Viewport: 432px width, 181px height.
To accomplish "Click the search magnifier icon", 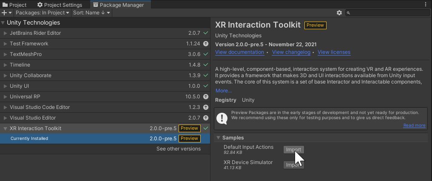I will (348, 13).
